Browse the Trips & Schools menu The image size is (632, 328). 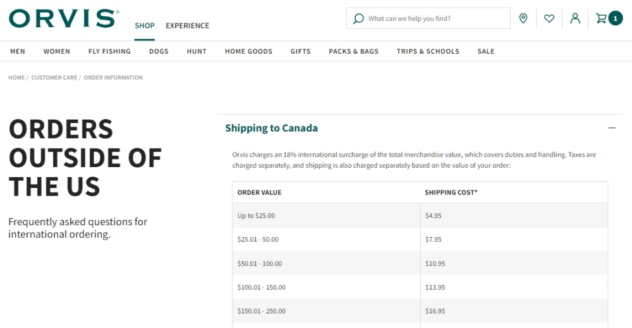click(428, 51)
